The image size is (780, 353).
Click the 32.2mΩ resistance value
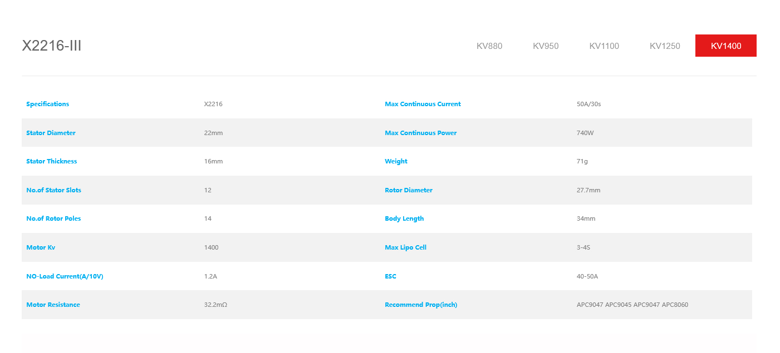[x=215, y=305]
